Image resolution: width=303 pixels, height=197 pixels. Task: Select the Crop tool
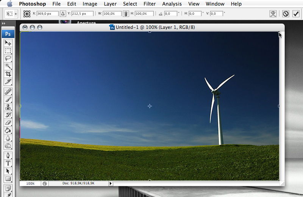click(8, 74)
